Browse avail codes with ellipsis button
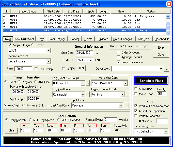This screenshot has width=173, height=147. click(88, 95)
